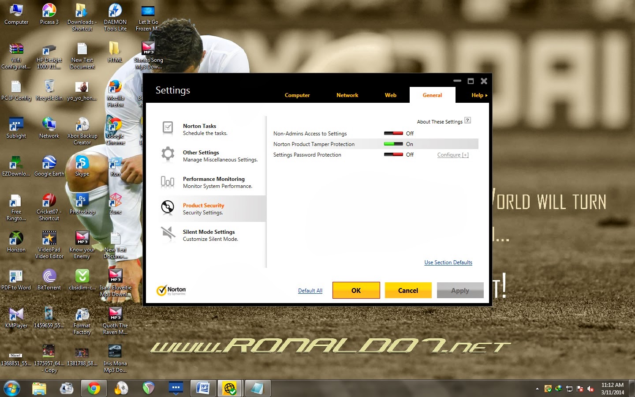The height and width of the screenshot is (397, 635).
Task: Click the Show Desktop strip at taskbar end
Action: [x=631, y=389]
